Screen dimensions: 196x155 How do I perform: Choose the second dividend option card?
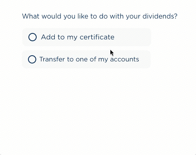(86, 59)
